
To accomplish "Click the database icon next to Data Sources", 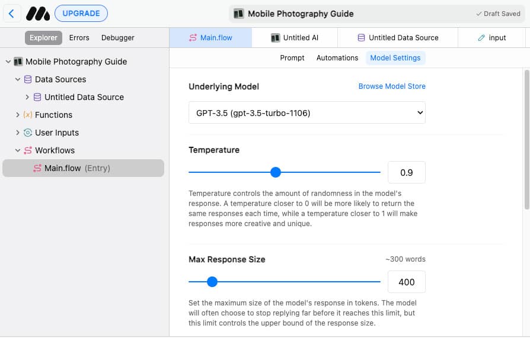I will (x=28, y=79).
